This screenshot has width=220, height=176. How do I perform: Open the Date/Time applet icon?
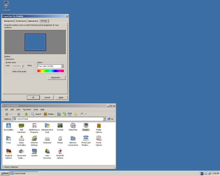click(73, 127)
